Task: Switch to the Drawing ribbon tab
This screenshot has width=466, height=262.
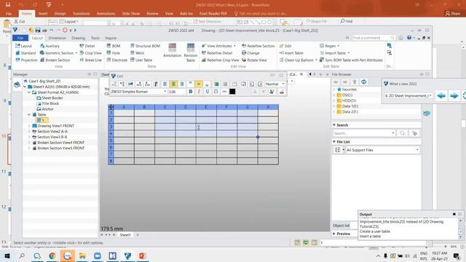Action: pyautogui.click(x=78, y=38)
